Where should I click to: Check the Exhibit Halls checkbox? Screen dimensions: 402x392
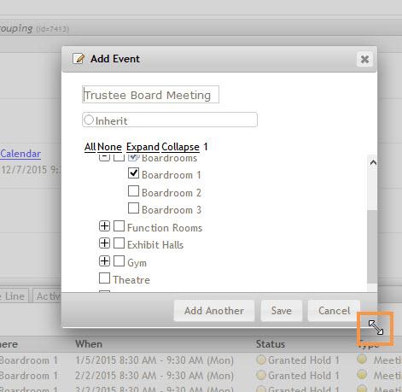tap(119, 243)
